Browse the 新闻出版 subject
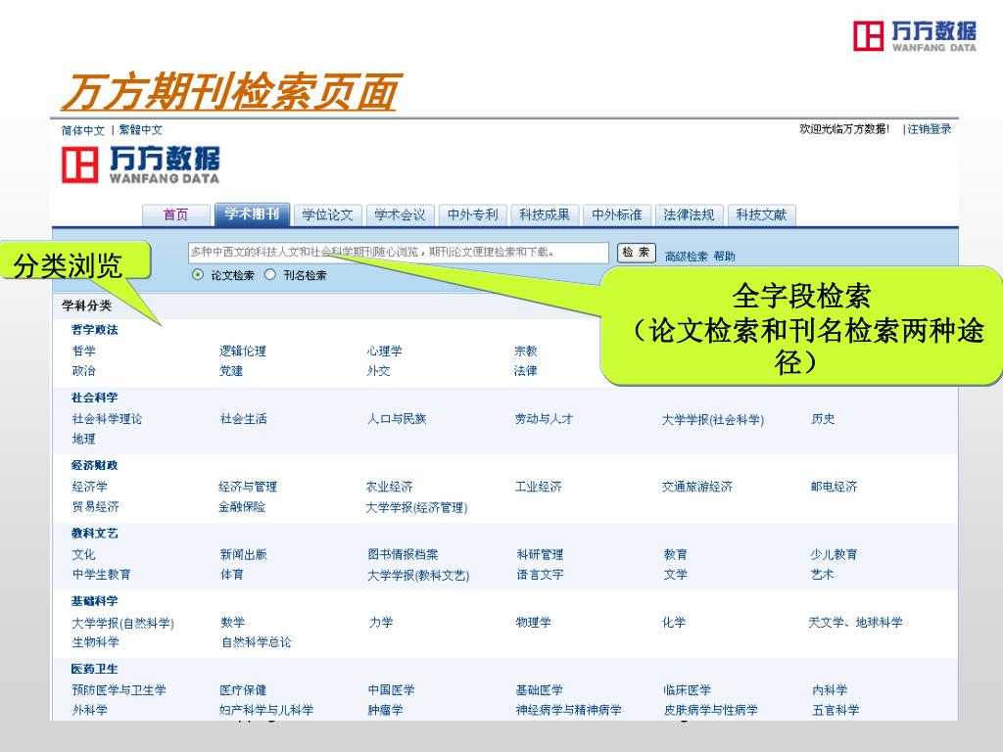 [244, 554]
